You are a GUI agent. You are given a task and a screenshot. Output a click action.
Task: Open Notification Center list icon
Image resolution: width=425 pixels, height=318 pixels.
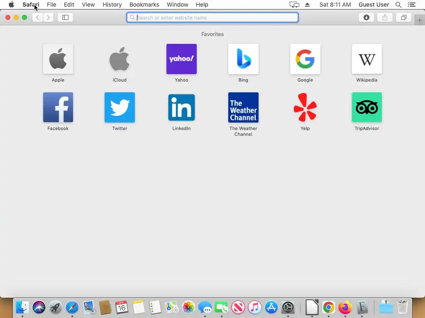(412, 5)
